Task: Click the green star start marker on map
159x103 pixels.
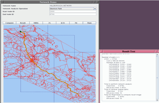Action: click(20, 32)
